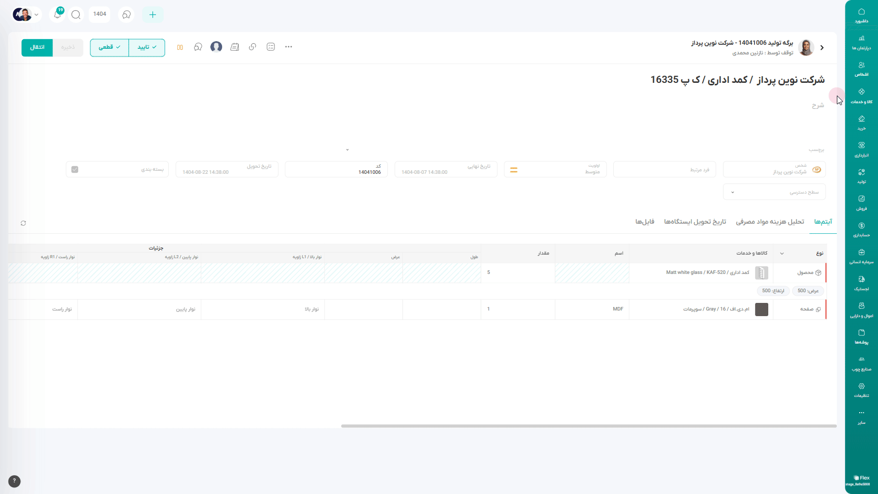Switch to the فایل‌ها (Files) tab
Viewport: 878px width, 494px height.
pos(644,222)
